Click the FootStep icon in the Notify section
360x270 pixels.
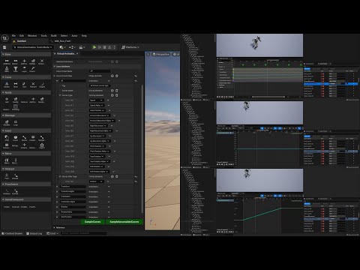pos(16,108)
